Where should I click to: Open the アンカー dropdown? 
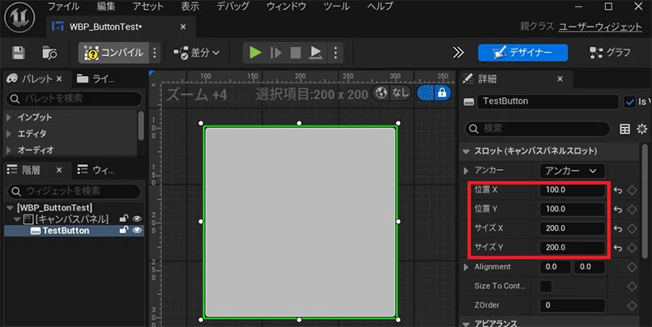[x=572, y=171]
